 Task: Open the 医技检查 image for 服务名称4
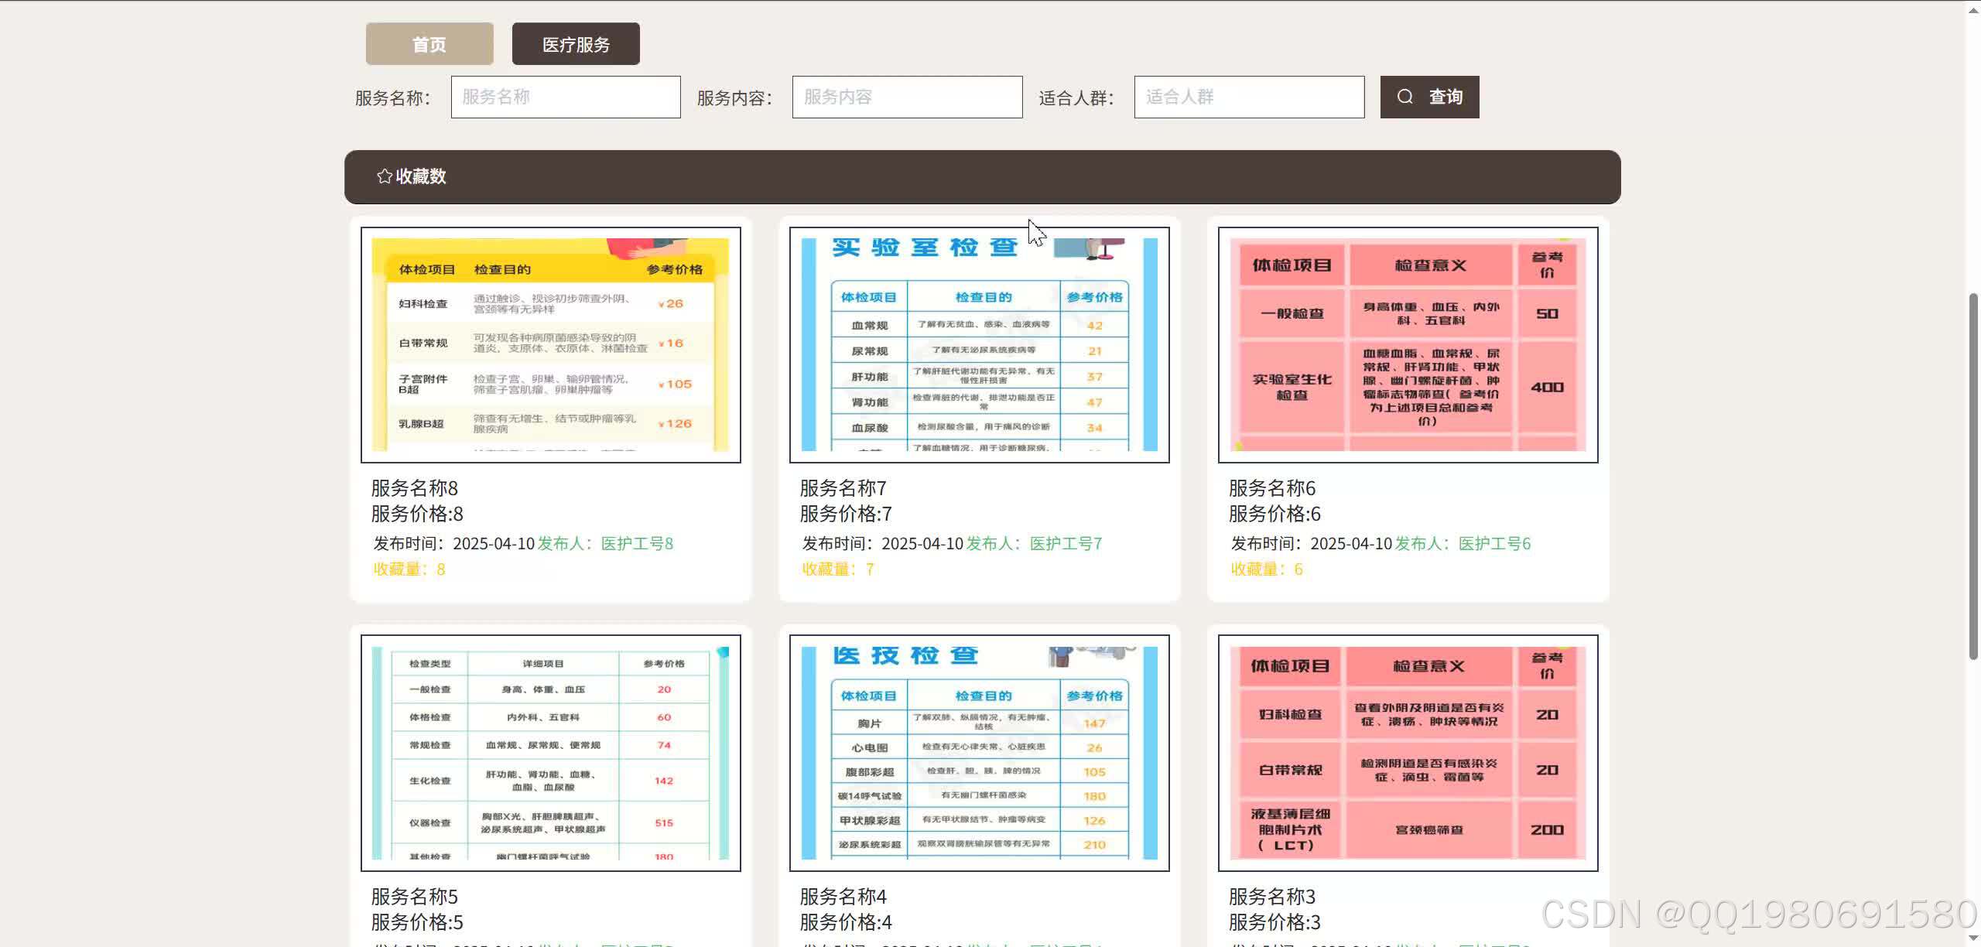(979, 750)
